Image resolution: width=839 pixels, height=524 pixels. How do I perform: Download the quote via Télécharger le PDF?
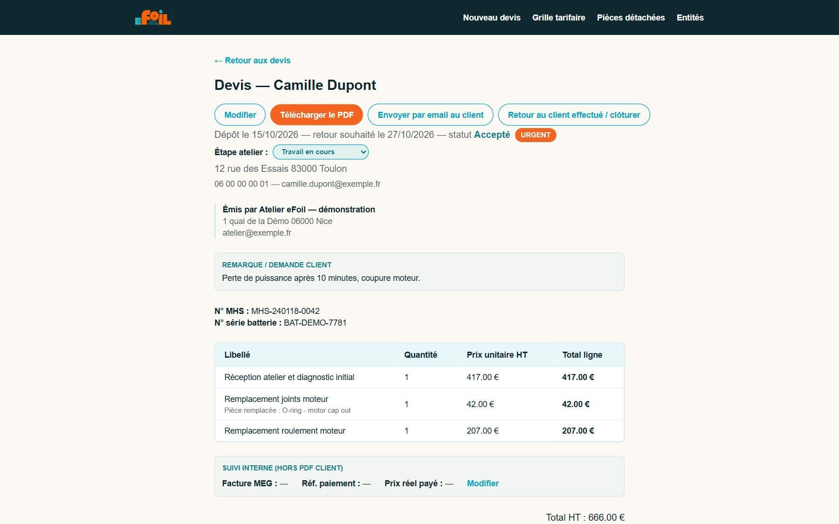pyautogui.click(x=316, y=115)
